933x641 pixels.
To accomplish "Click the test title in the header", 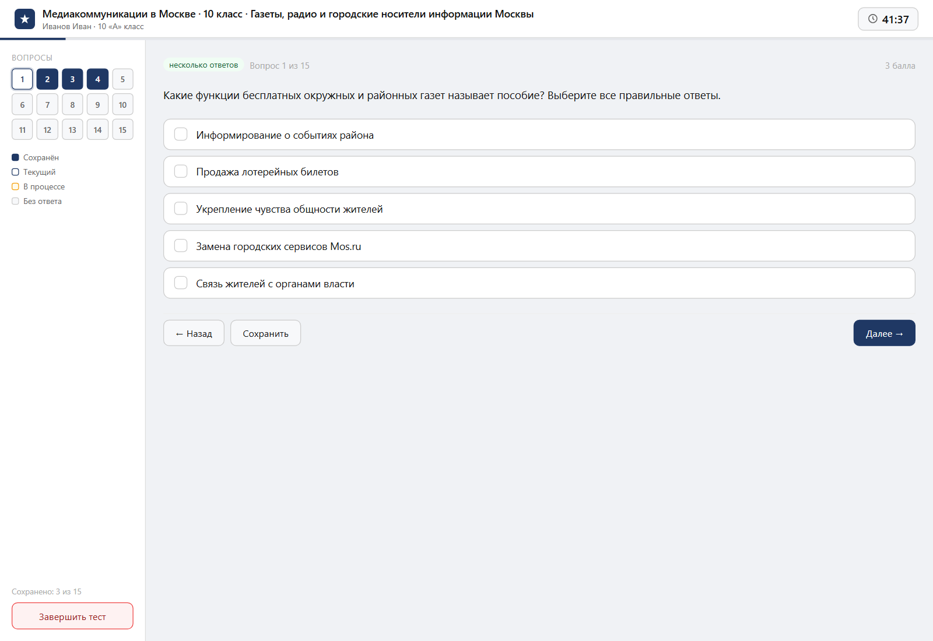I will pos(288,14).
